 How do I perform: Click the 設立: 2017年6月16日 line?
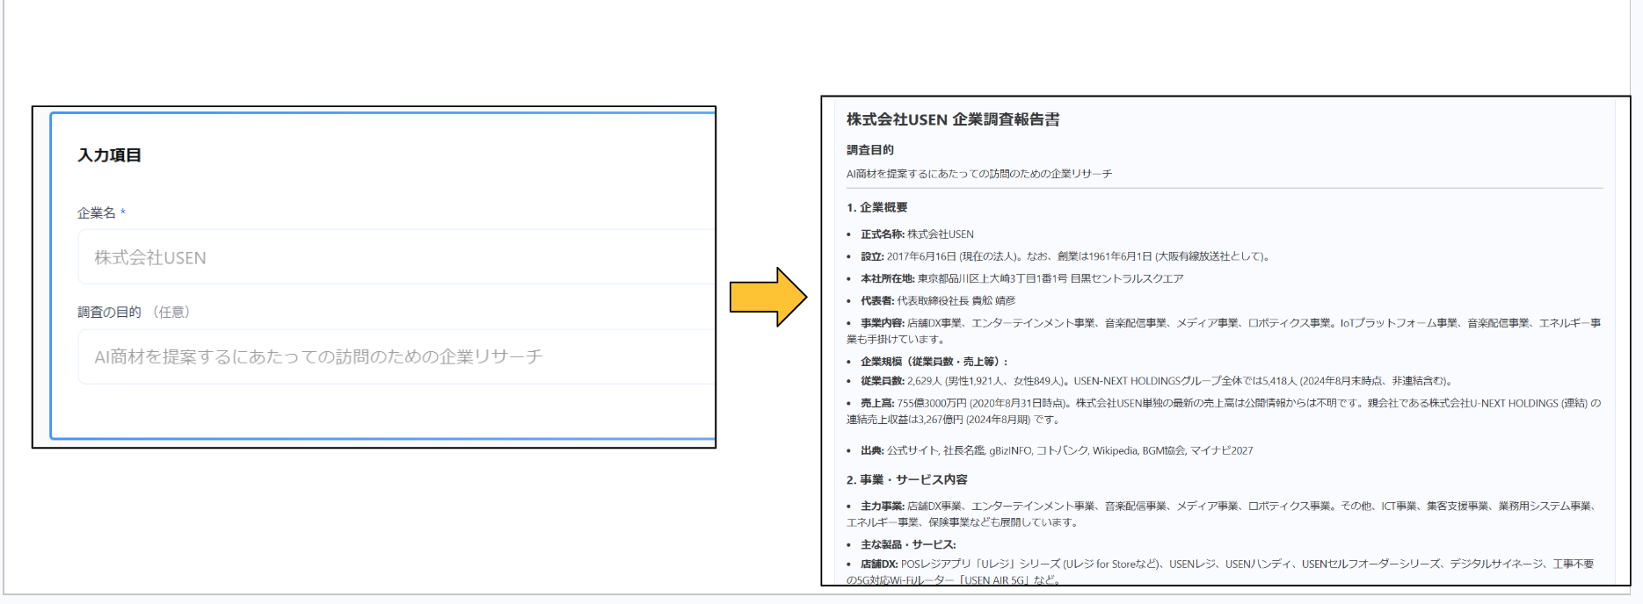click(x=1065, y=256)
